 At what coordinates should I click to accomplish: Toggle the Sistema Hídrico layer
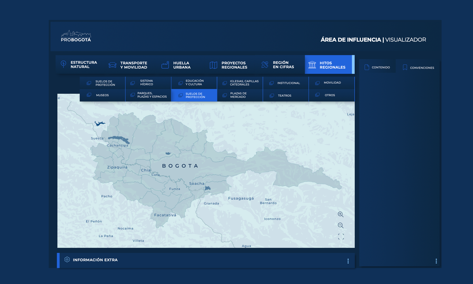(148, 83)
